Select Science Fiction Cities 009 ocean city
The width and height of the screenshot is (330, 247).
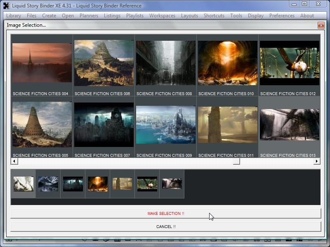tap(165, 125)
